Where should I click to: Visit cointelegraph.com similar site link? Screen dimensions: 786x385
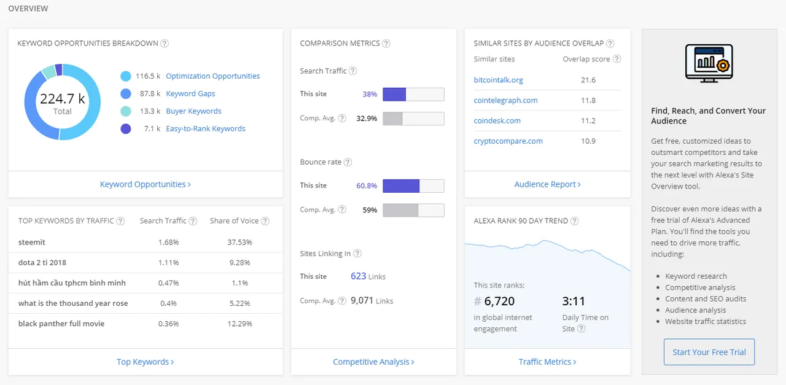(x=506, y=100)
